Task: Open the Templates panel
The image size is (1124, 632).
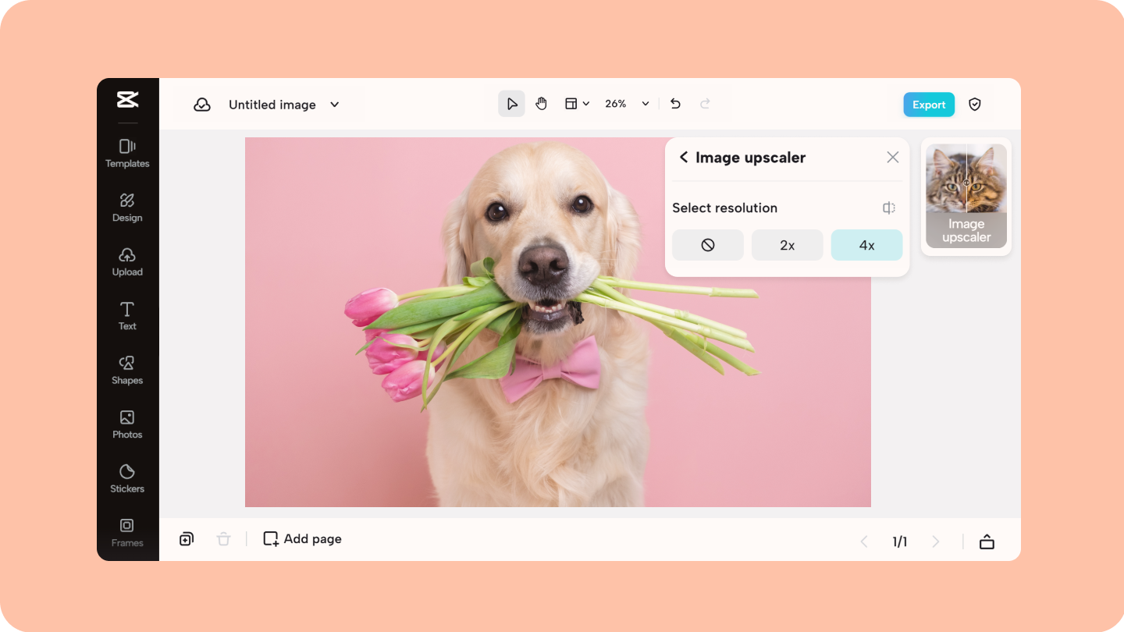Action: (127, 154)
